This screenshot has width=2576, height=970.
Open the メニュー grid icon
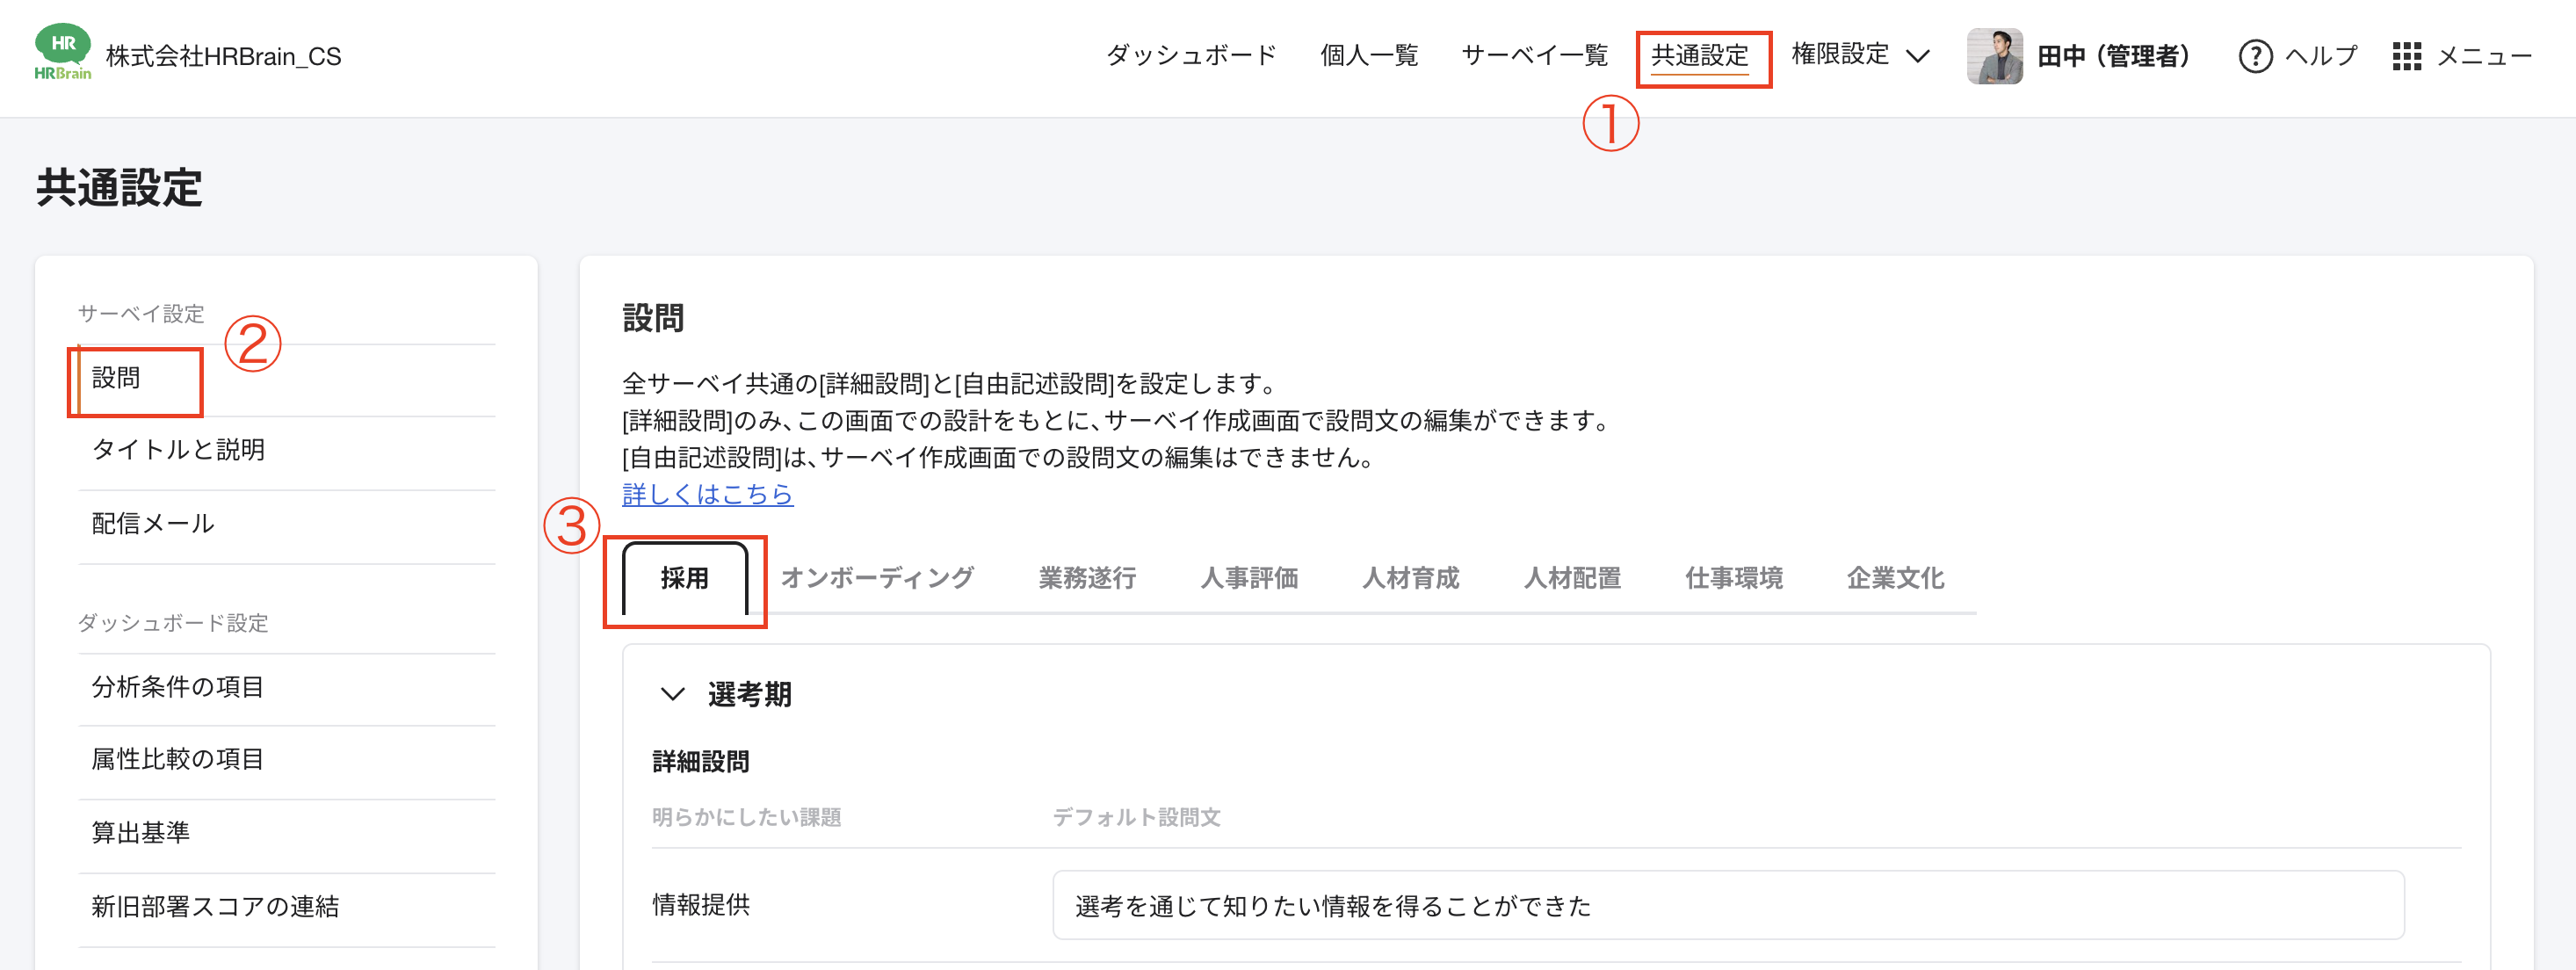point(2409,57)
